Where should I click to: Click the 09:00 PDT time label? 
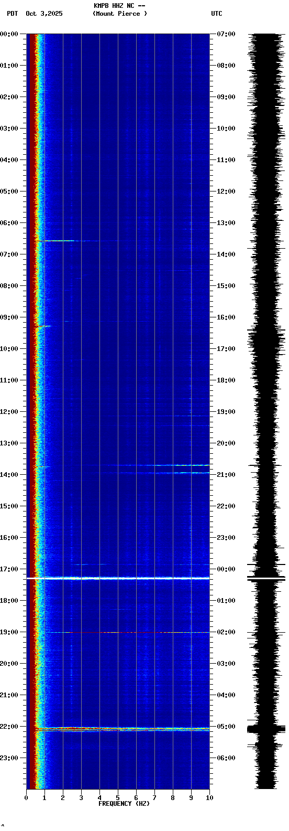[9, 317]
